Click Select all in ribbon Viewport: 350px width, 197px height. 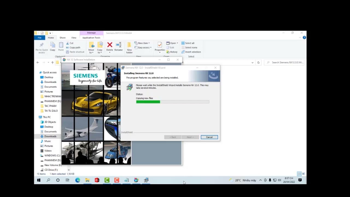pyautogui.click(x=188, y=43)
